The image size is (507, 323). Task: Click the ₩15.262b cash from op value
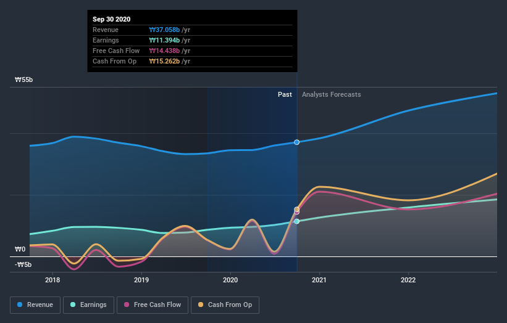point(164,61)
